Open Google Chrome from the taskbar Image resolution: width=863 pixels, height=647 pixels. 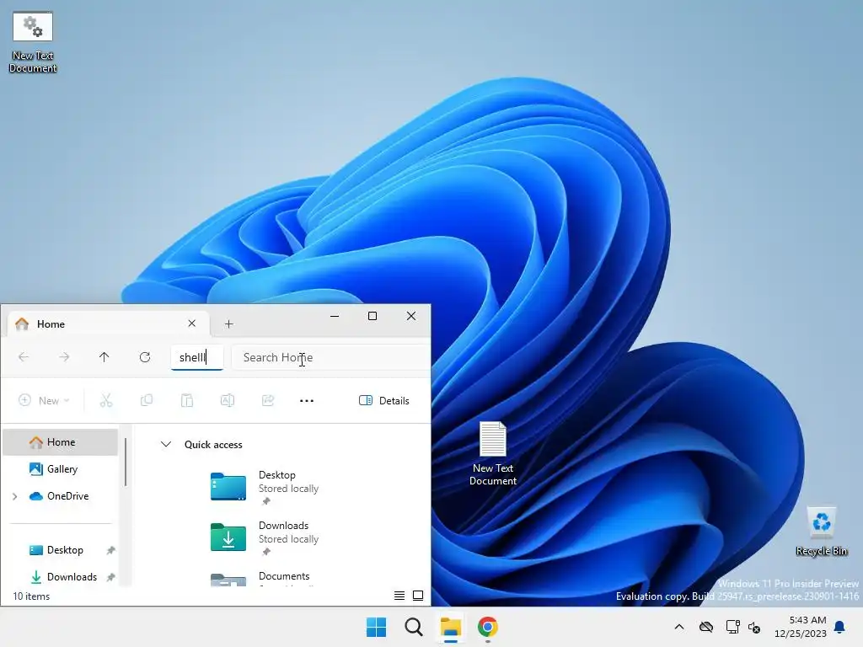tap(488, 627)
